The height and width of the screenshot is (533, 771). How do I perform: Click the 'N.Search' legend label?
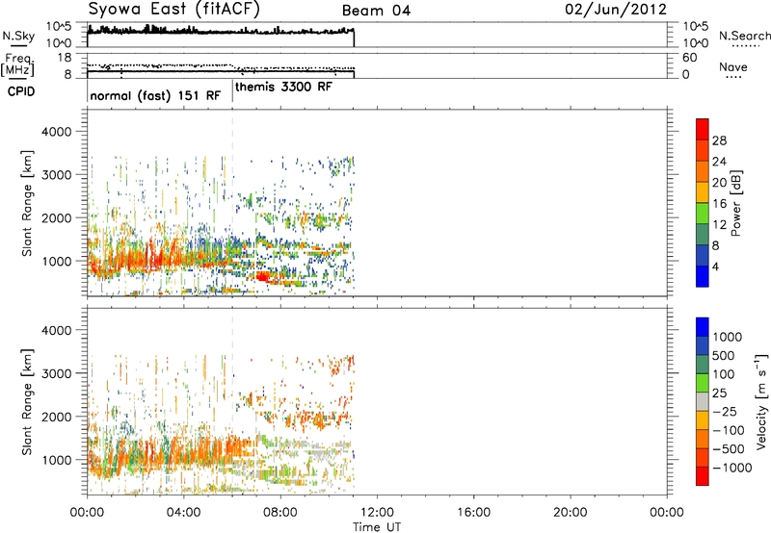[x=744, y=36]
